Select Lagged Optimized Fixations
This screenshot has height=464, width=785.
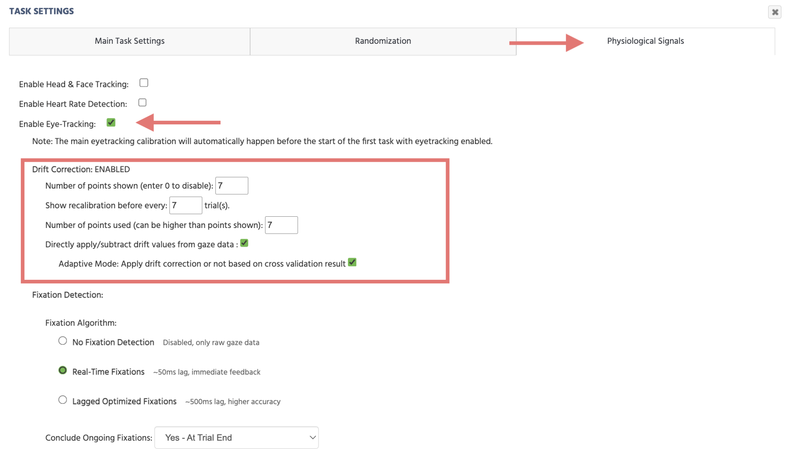coord(62,400)
